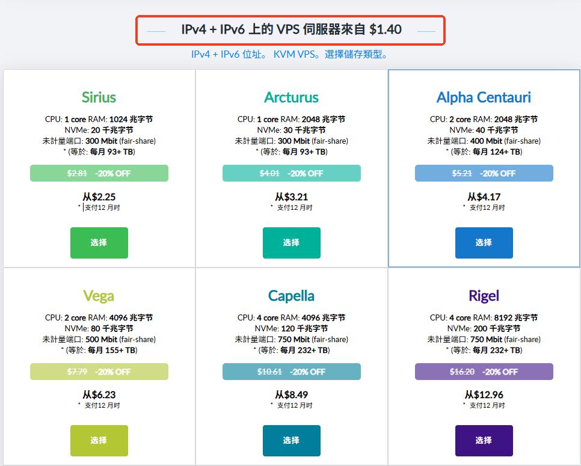Click the Alpha Centauri $5.21 discount banner

[x=484, y=173]
